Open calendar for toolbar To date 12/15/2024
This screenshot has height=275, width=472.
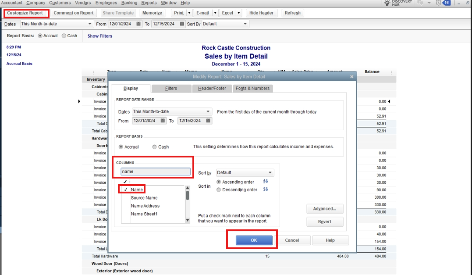182,24
